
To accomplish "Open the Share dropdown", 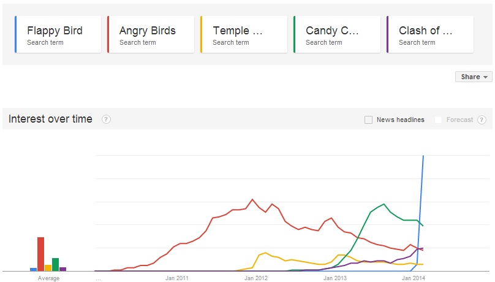I will pos(474,77).
